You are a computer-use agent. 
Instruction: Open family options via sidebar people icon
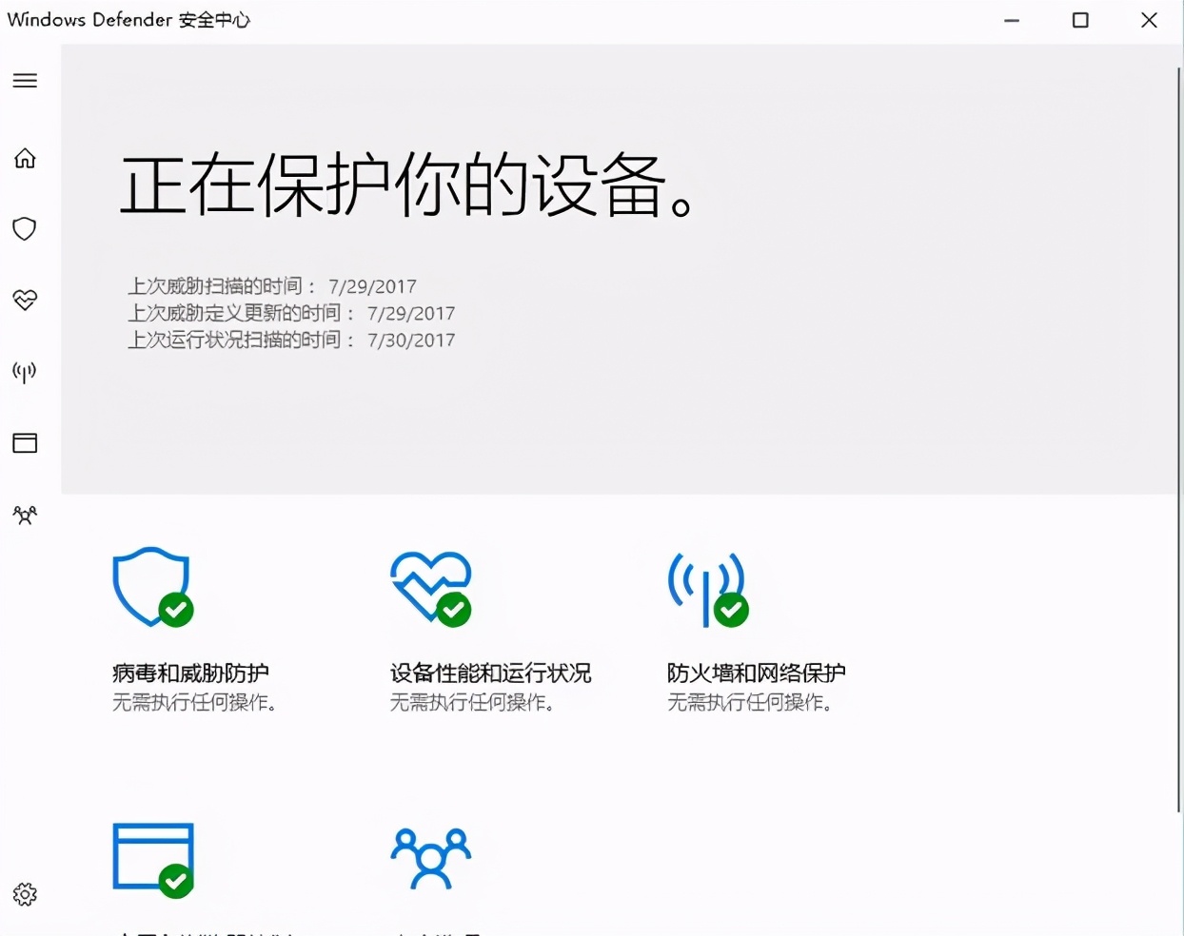pos(25,515)
